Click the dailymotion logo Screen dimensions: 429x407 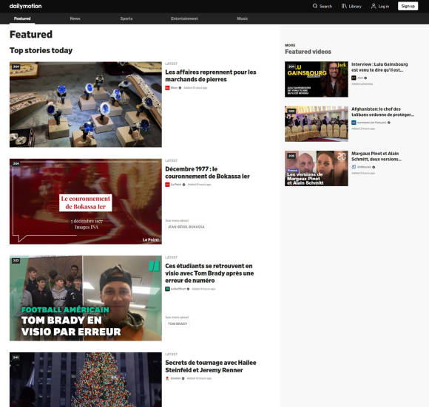25,6
